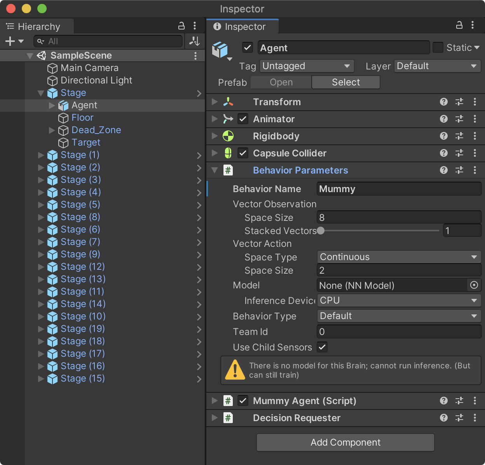Click the Stacked Vectors number field
Screen dimensions: 485x465
coord(462,231)
